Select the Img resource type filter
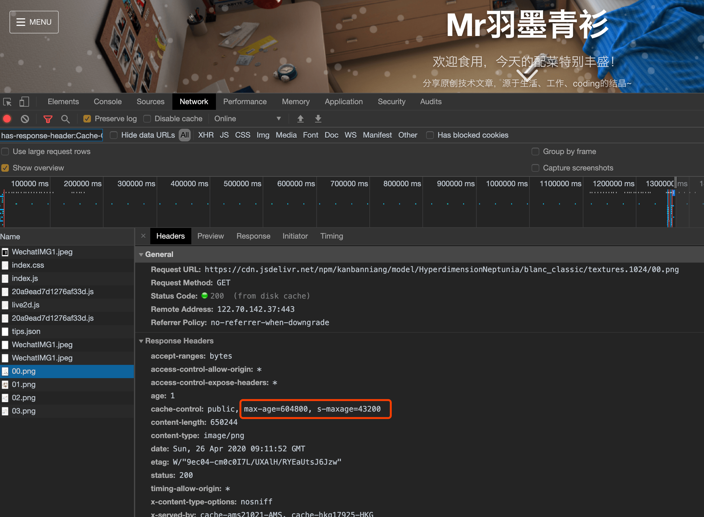Image resolution: width=704 pixels, height=517 pixels. click(263, 135)
